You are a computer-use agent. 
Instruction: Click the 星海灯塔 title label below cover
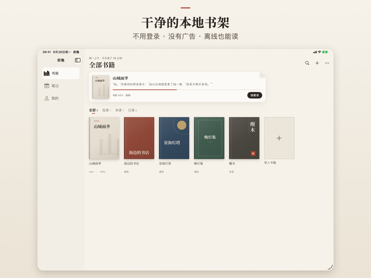[165, 164]
